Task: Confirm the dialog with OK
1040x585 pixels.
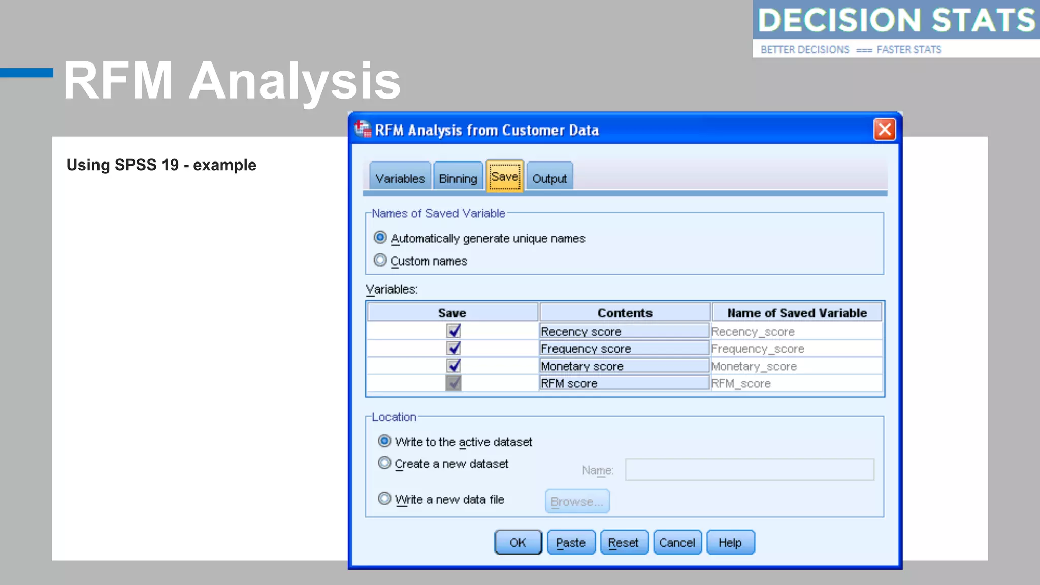Action: pos(518,542)
